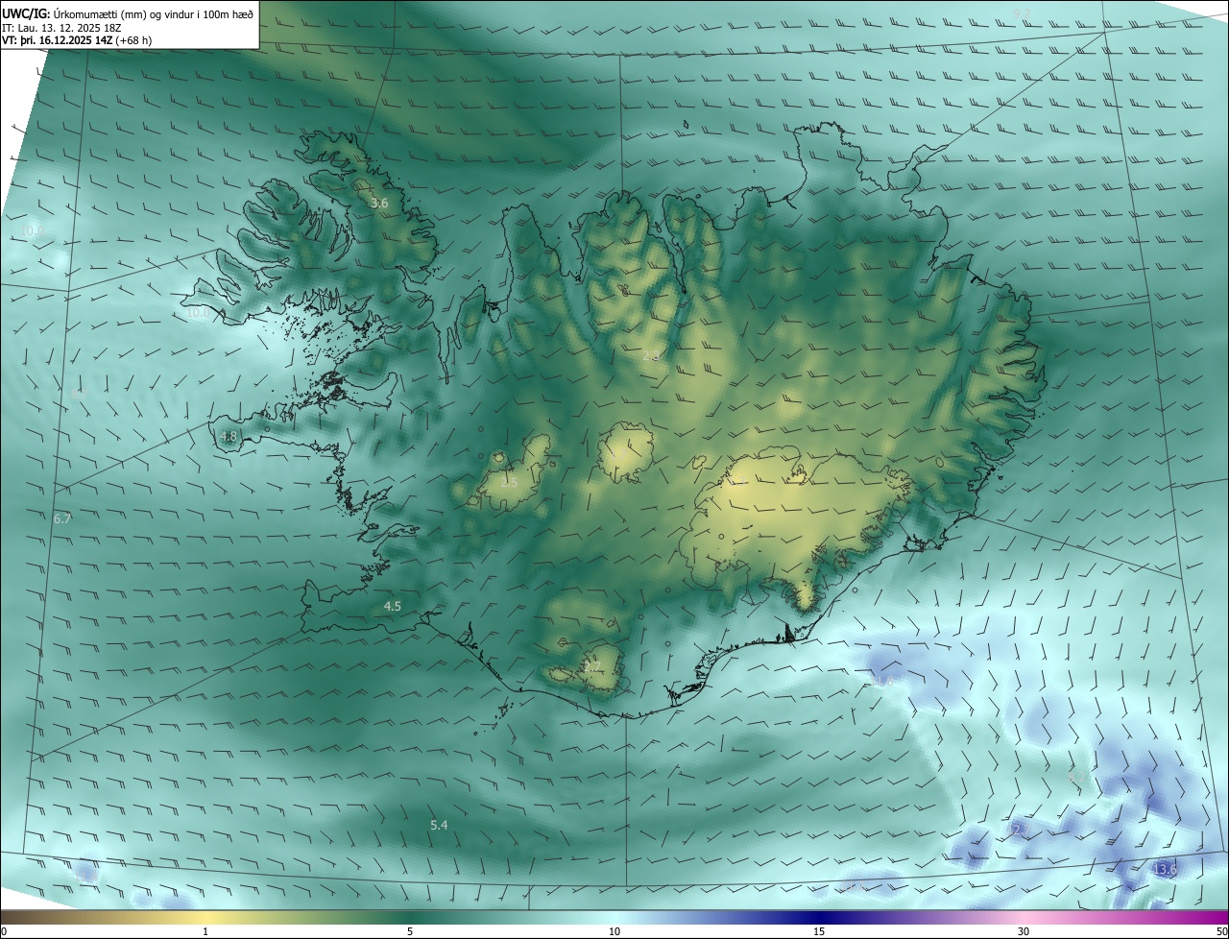Click the color scale tick label 15
The image size is (1229, 939).
point(819,931)
